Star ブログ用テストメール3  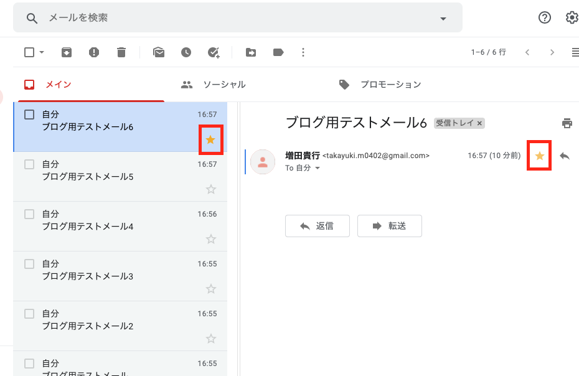[211, 289]
